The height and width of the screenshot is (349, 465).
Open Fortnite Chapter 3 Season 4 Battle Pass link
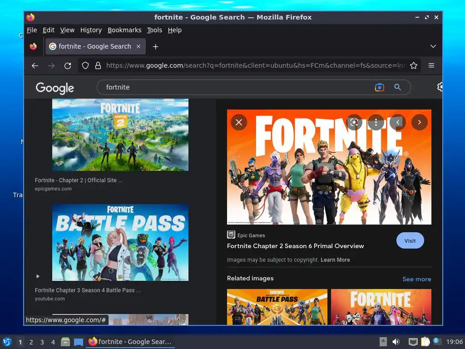88,290
